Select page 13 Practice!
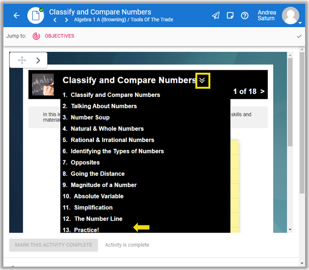This screenshot has height=270, width=309. coord(81,230)
